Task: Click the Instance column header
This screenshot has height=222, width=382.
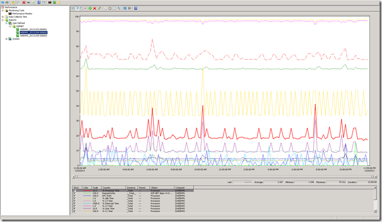Action: pos(132,188)
